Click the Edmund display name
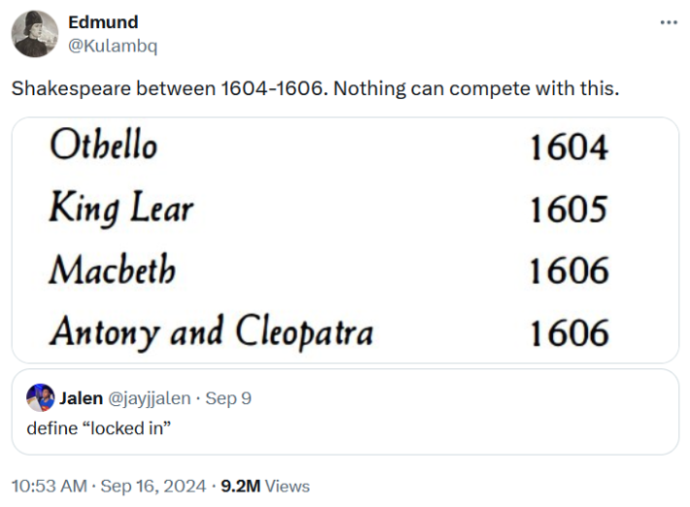Viewport: 690px width, 507px height. 103,21
